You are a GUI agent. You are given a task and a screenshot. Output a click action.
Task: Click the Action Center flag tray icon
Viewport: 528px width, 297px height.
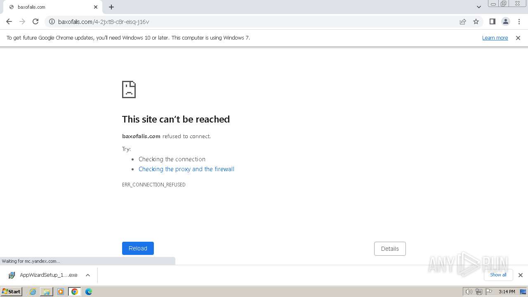coord(488,292)
